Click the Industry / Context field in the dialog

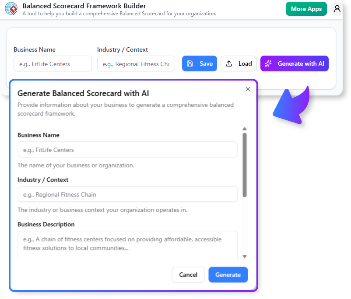(128, 193)
